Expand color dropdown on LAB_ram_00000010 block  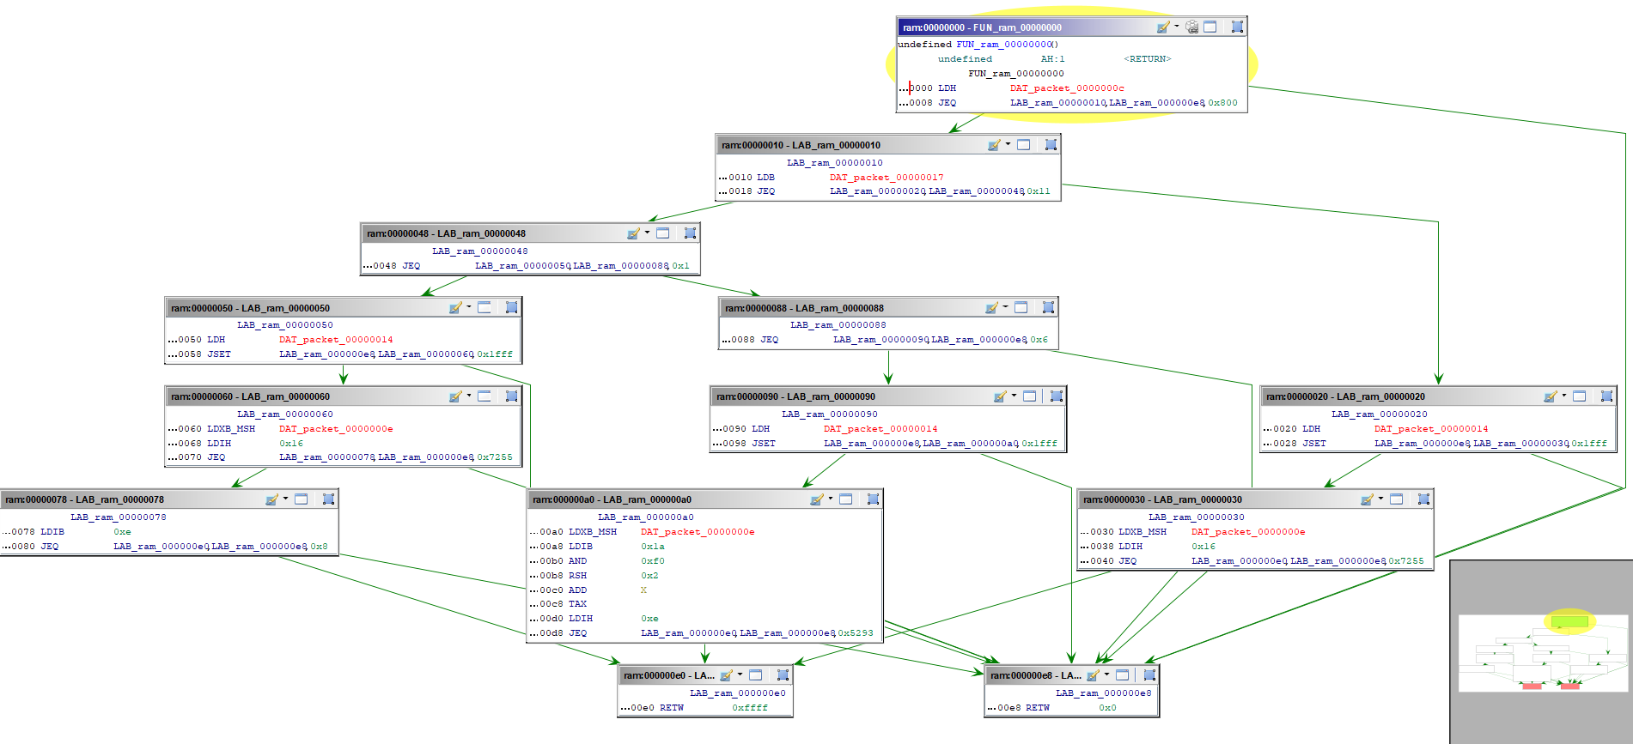point(1008,144)
